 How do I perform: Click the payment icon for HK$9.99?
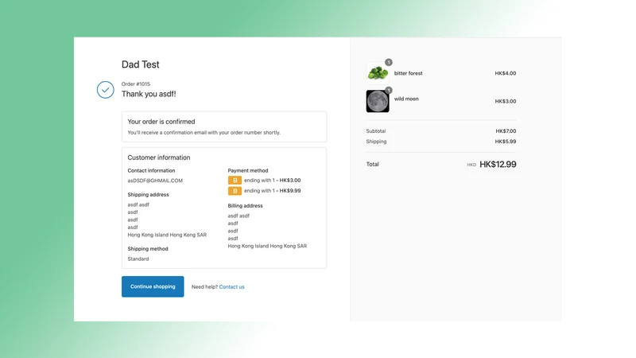click(x=235, y=191)
